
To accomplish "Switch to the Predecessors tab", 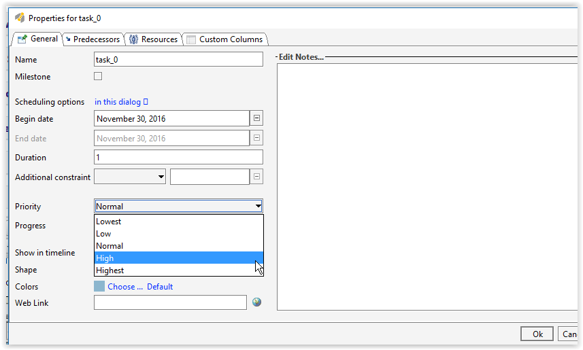I will [93, 39].
